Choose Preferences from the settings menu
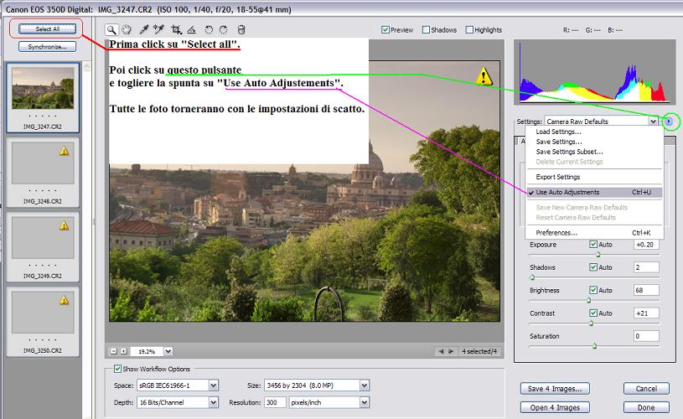 556,232
